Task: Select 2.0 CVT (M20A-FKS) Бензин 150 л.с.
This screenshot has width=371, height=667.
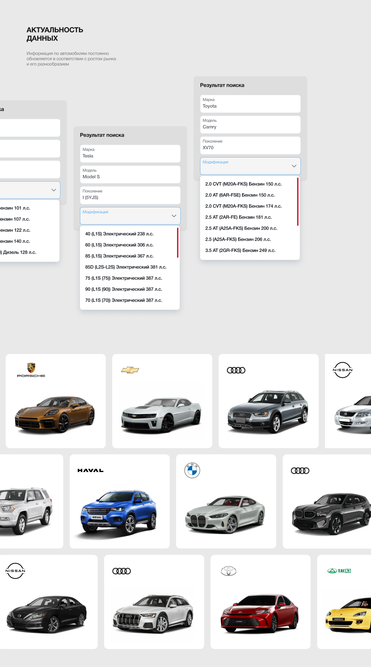Action: click(243, 184)
